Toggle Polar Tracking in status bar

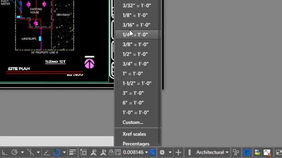click(x=15, y=152)
